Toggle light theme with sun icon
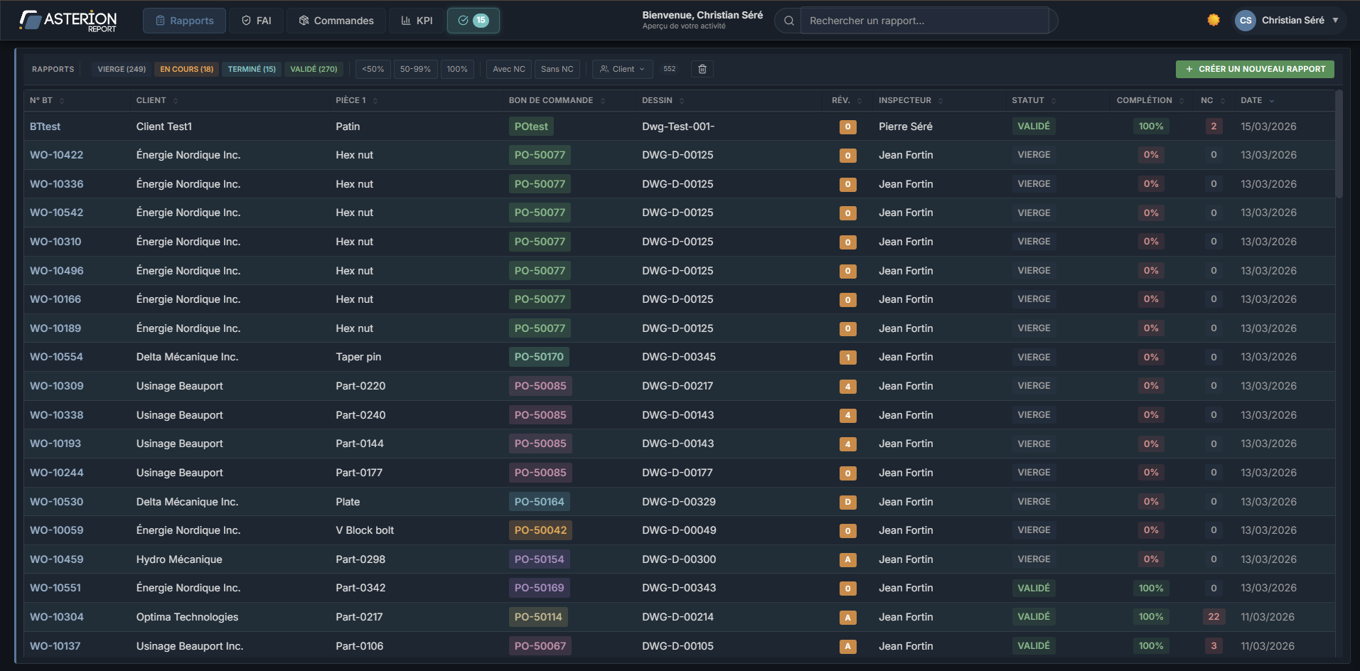Screen dimensions: 1360x671 [1213, 20]
